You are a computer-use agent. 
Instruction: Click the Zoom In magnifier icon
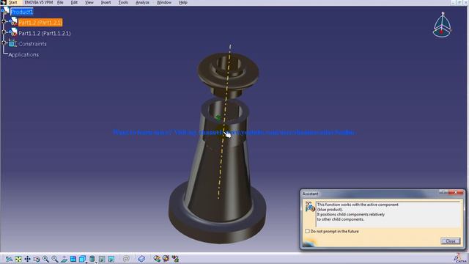coord(45,259)
